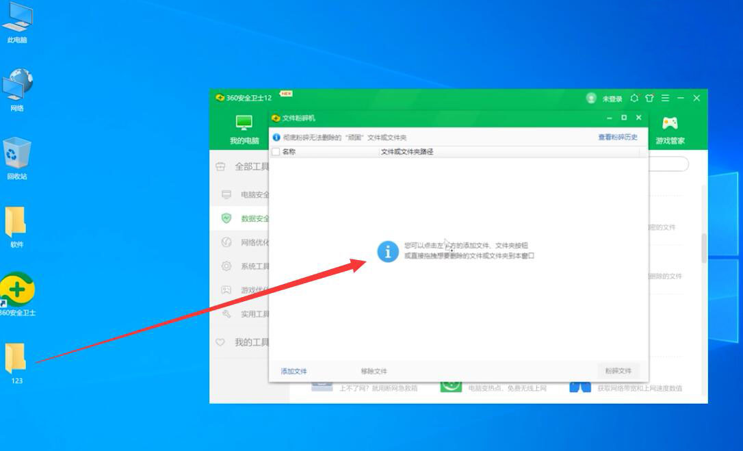Click 添加文件 at the bottom left
743x451 pixels.
(x=294, y=371)
